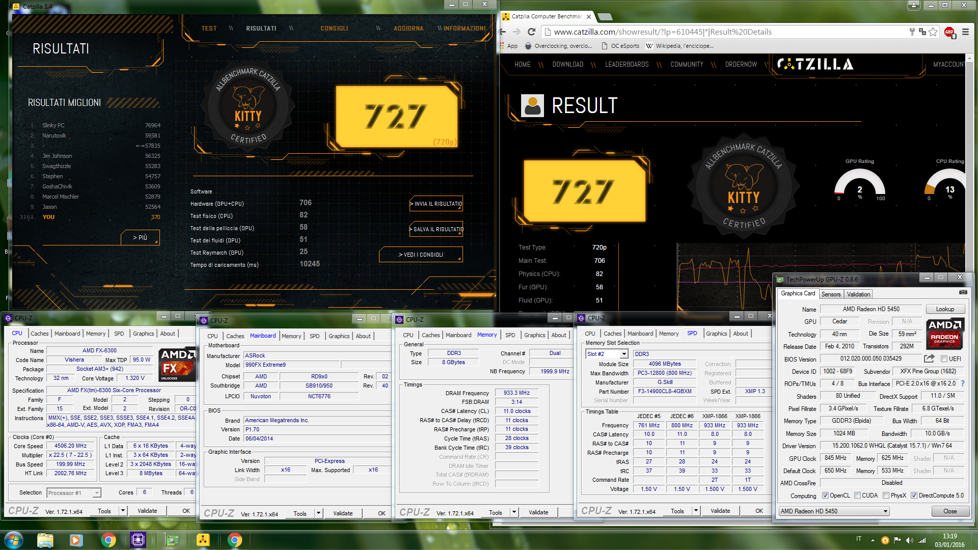Viewport: 978px width, 550px height.
Task: Click the Bus Interface question mark help
Action: [x=963, y=383]
